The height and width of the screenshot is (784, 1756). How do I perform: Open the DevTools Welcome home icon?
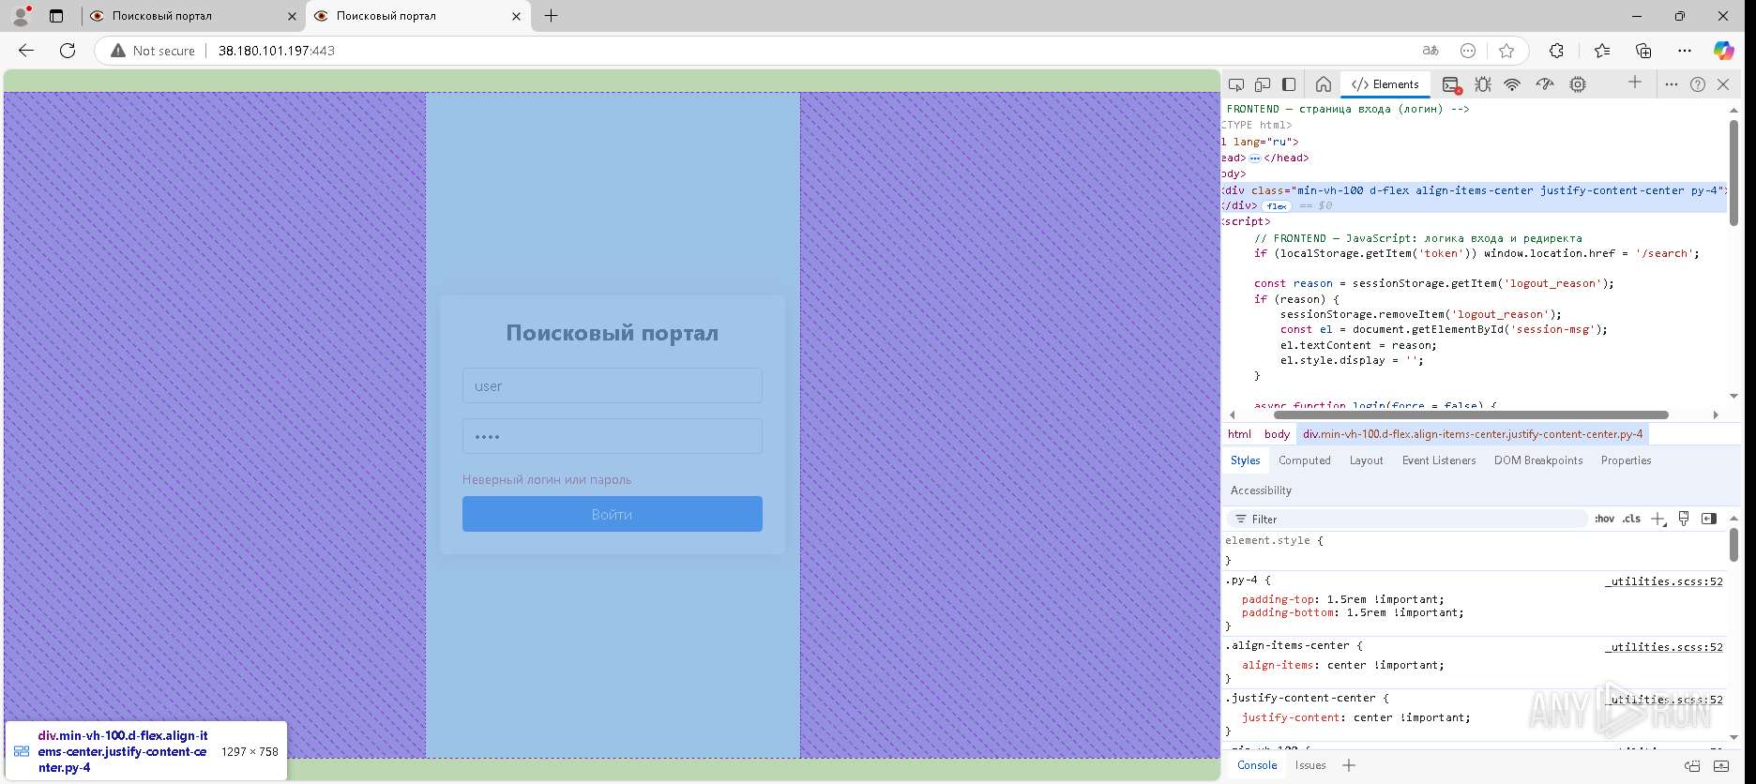(1324, 84)
